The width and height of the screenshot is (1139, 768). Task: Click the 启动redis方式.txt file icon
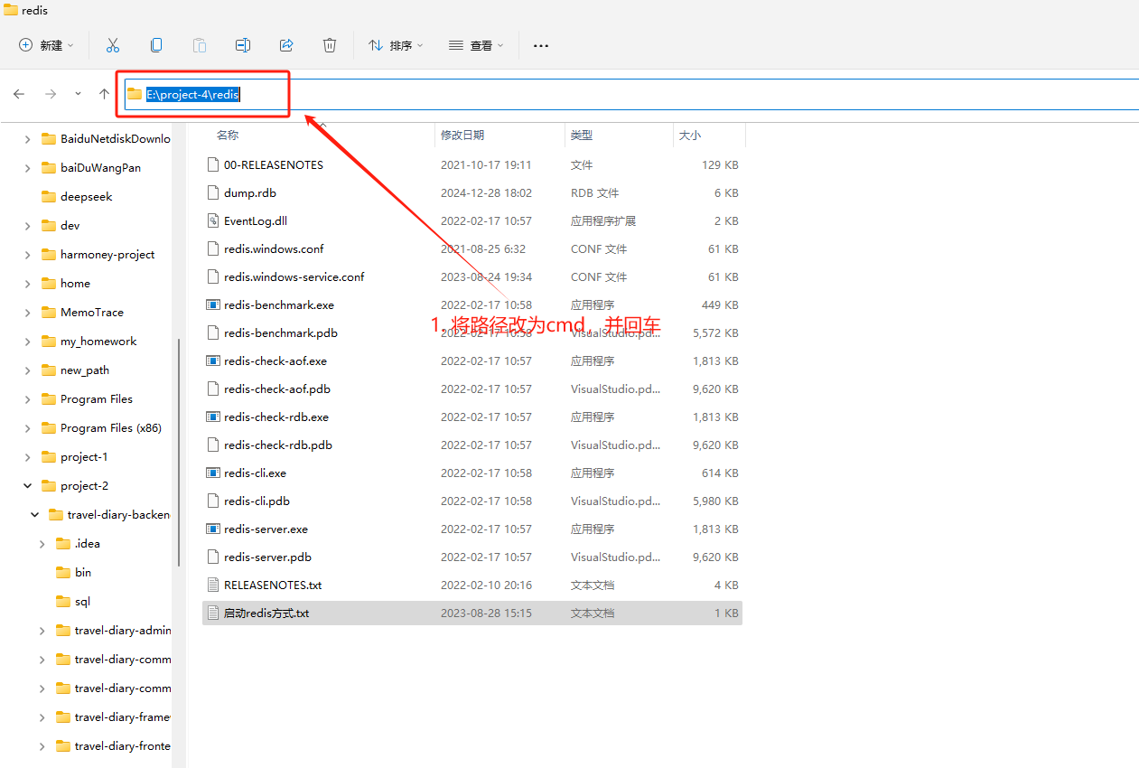click(213, 613)
